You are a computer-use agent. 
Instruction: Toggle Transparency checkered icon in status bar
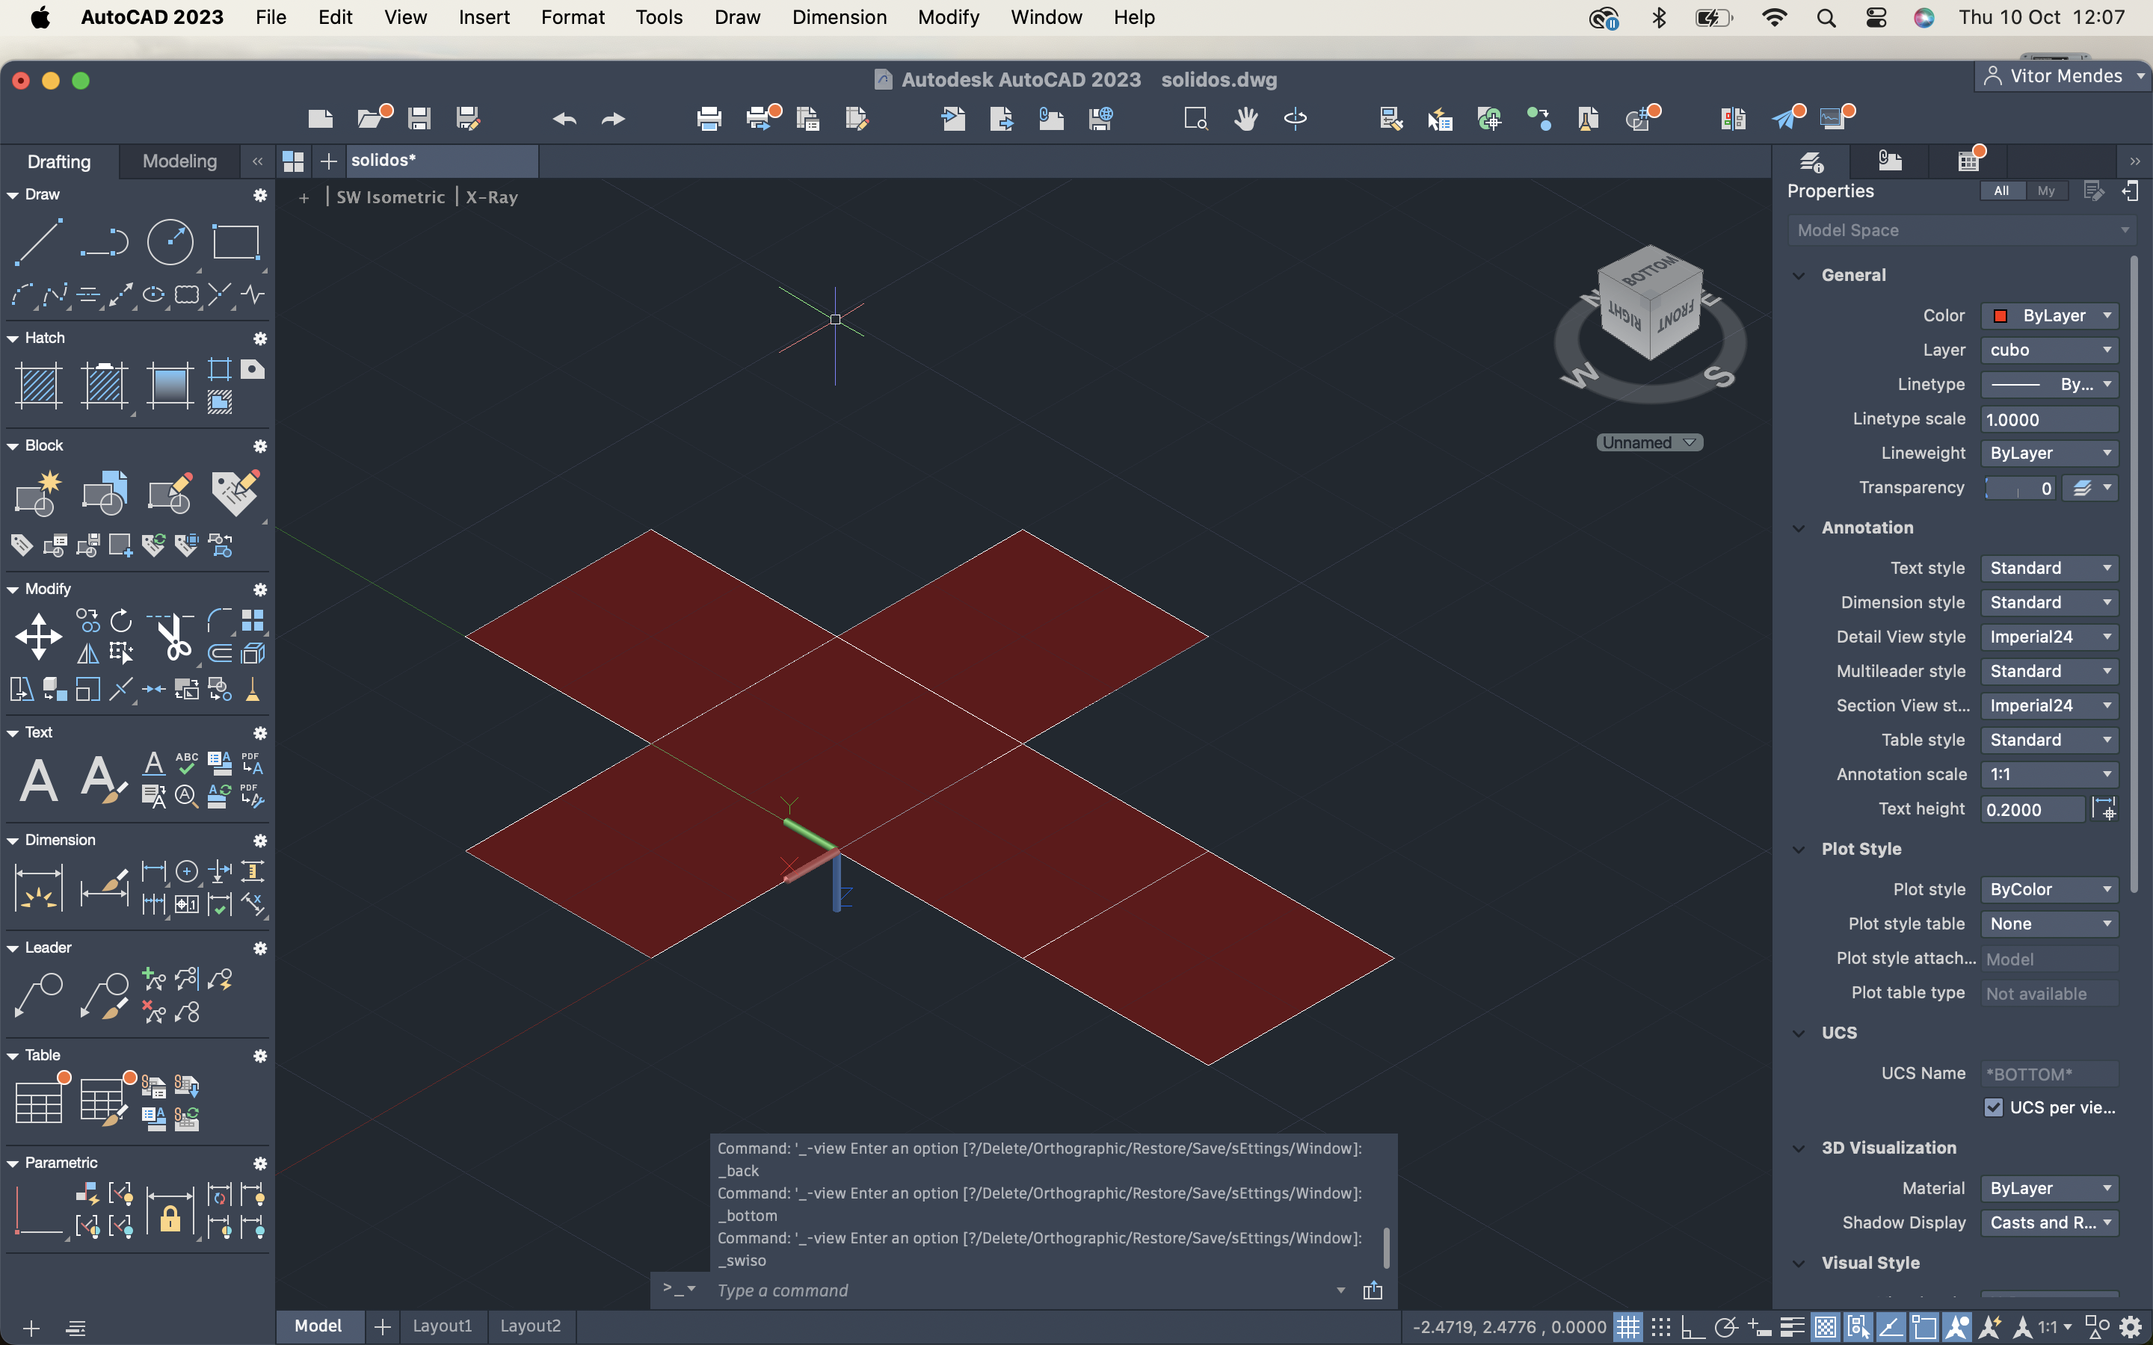click(x=1825, y=1326)
